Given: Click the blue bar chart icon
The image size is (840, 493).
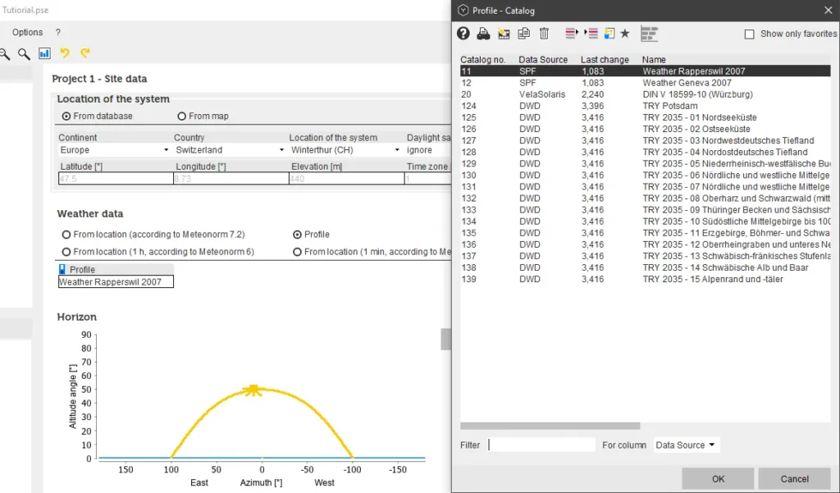Looking at the screenshot, I should [44, 54].
